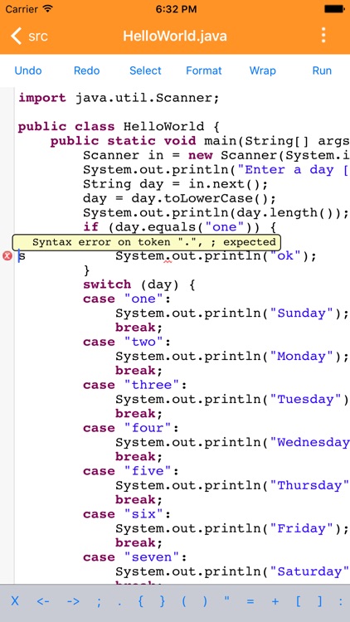Format the code with Format button

pyautogui.click(x=203, y=70)
